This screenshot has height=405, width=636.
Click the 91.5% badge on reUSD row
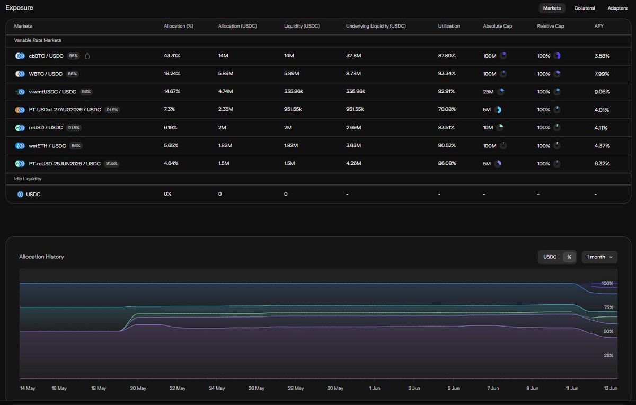coord(74,128)
